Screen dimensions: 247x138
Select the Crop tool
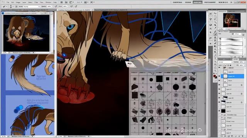[x=215, y=25]
